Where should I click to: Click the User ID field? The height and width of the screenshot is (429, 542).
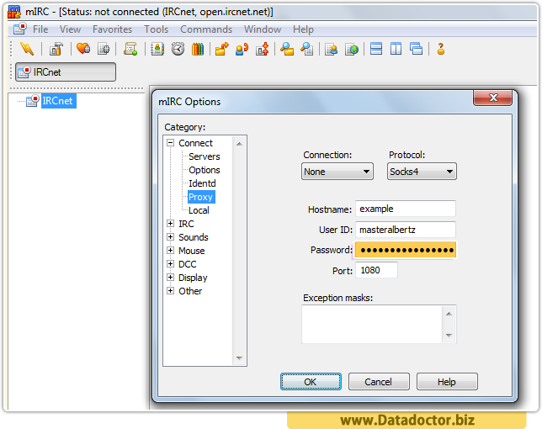406,230
